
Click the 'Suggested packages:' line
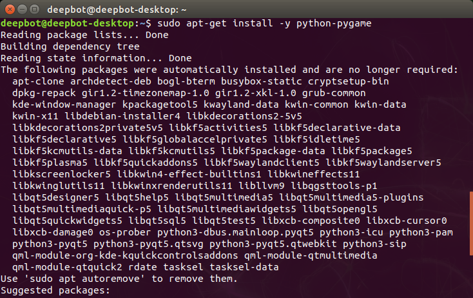[x=55, y=290]
